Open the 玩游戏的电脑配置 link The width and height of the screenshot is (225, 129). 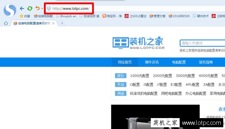point(144,93)
